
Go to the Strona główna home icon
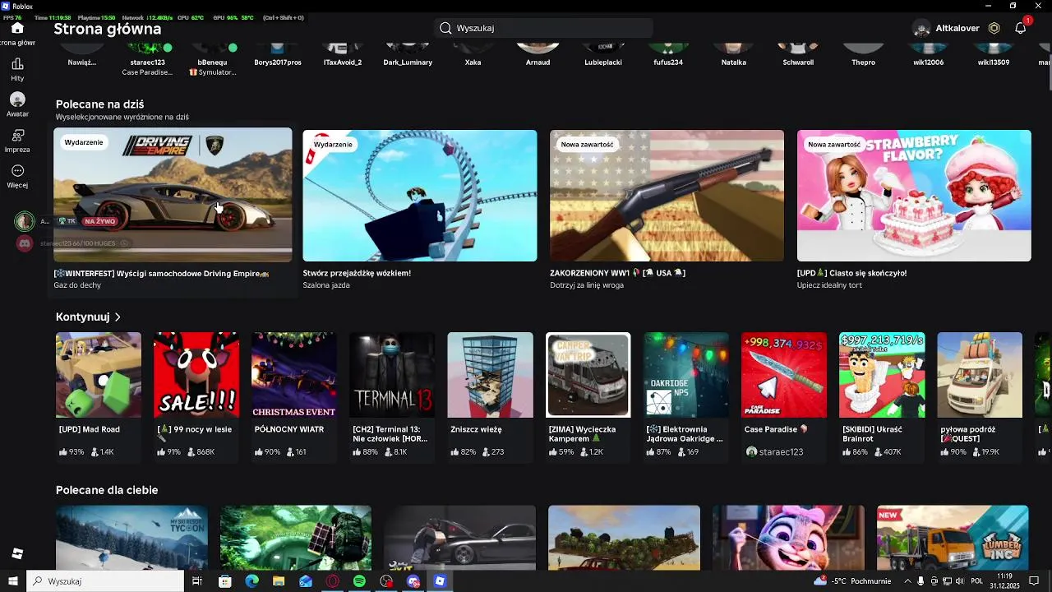[17, 28]
